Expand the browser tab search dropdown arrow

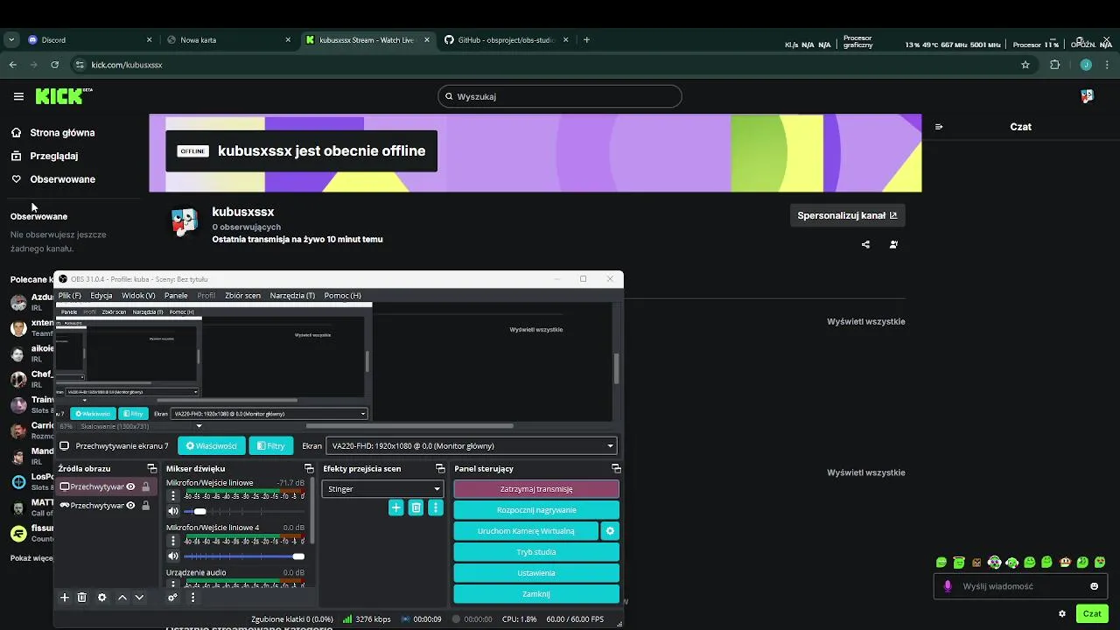point(10,40)
